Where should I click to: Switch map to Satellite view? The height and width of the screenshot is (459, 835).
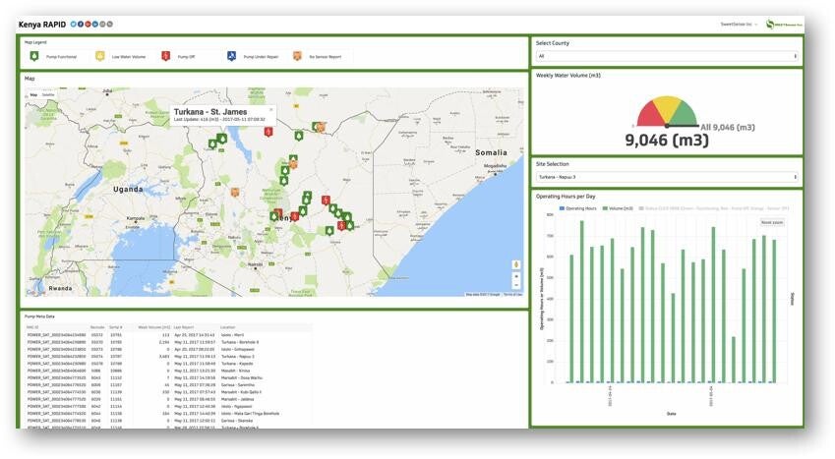click(x=48, y=94)
